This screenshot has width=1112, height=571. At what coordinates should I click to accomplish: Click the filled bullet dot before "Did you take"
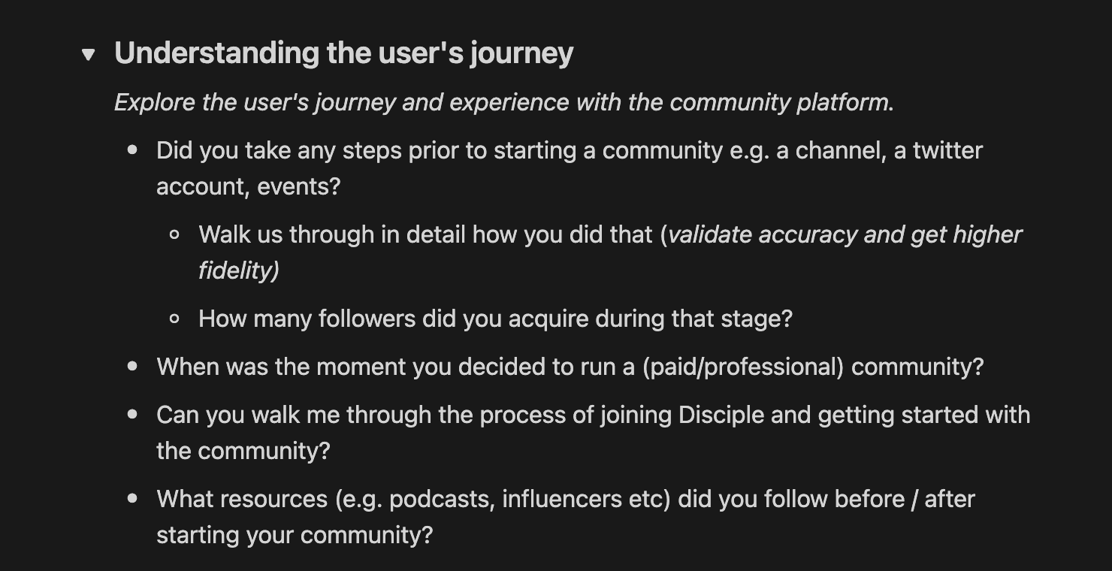133,150
